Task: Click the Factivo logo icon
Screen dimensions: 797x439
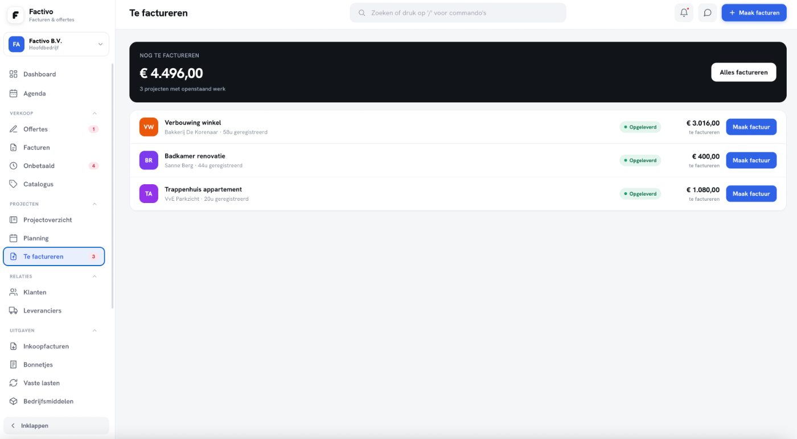Action: (15, 15)
